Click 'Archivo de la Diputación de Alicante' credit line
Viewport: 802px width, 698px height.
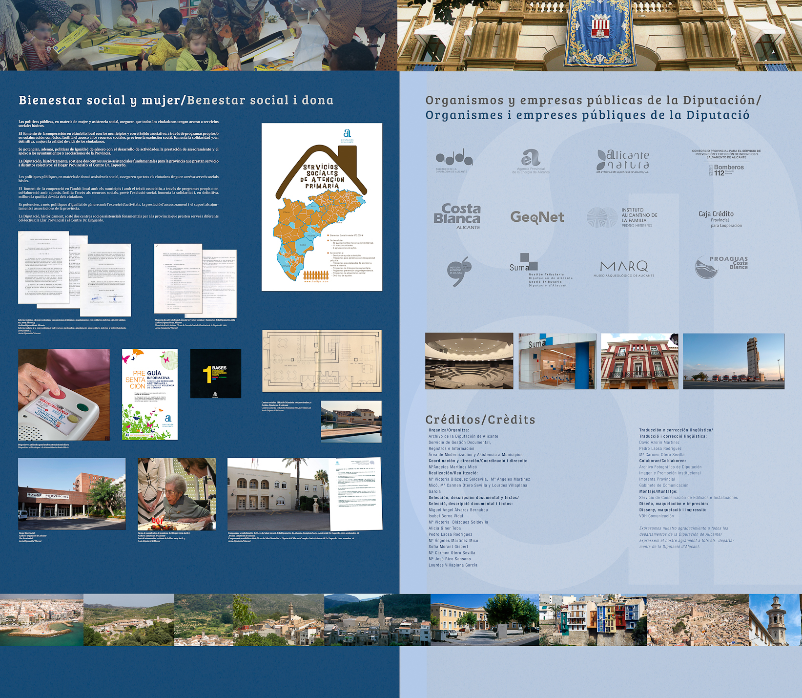(463, 436)
